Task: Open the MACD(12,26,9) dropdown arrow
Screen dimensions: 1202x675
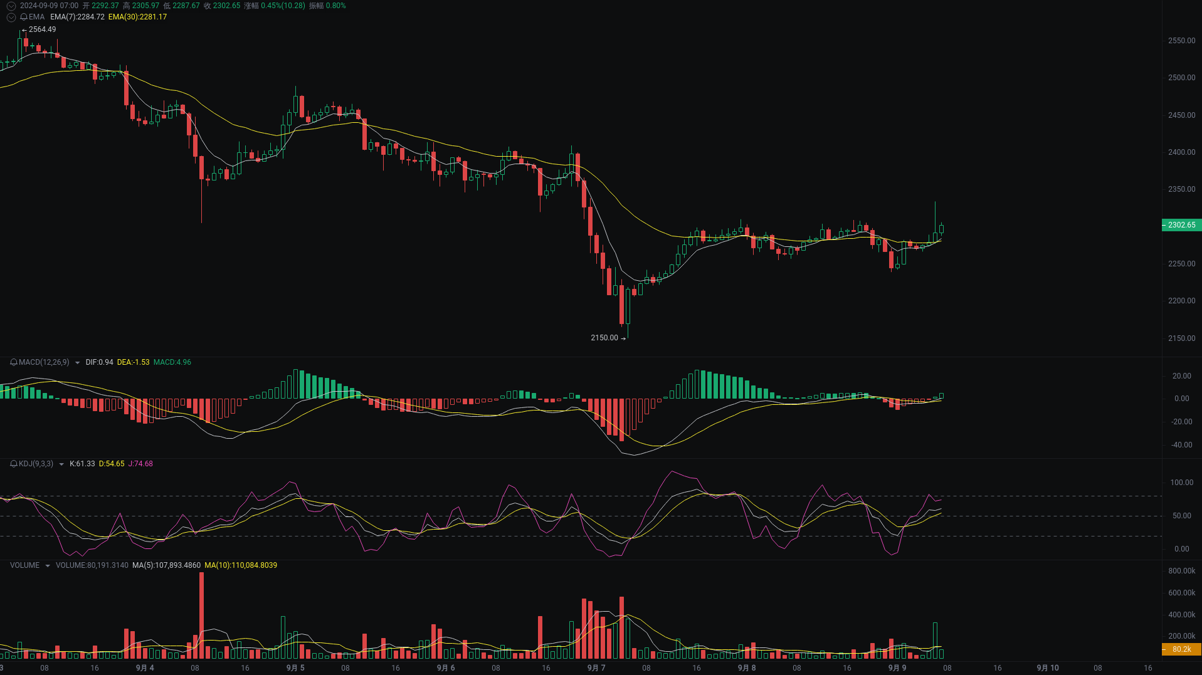Action: pyautogui.click(x=76, y=362)
